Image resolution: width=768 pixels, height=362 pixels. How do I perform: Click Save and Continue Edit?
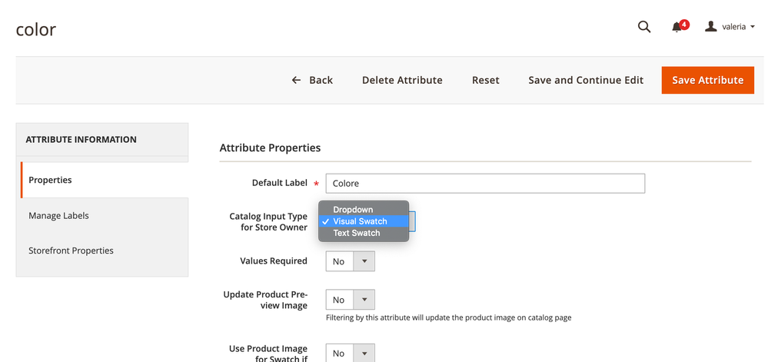click(586, 80)
